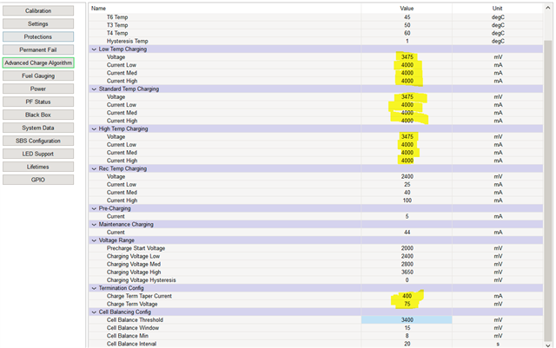
Task: Select the Charge Term Voltage value 75
Action: 407,304
